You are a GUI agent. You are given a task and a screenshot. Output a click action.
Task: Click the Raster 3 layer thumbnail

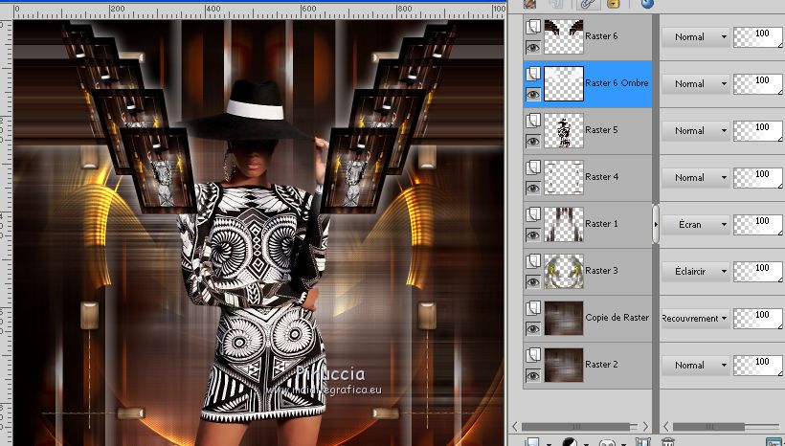564,272
